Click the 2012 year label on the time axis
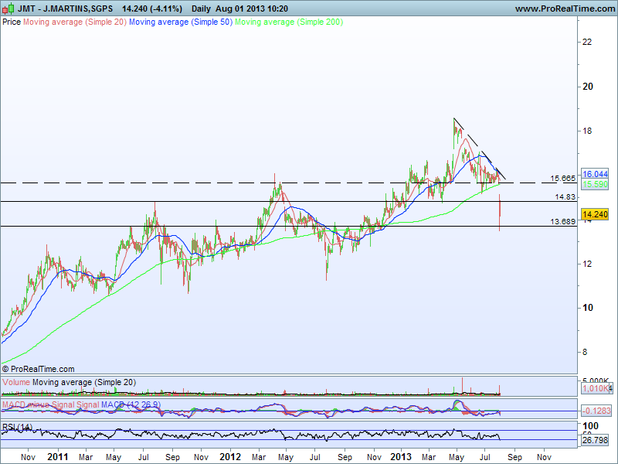 (230, 457)
